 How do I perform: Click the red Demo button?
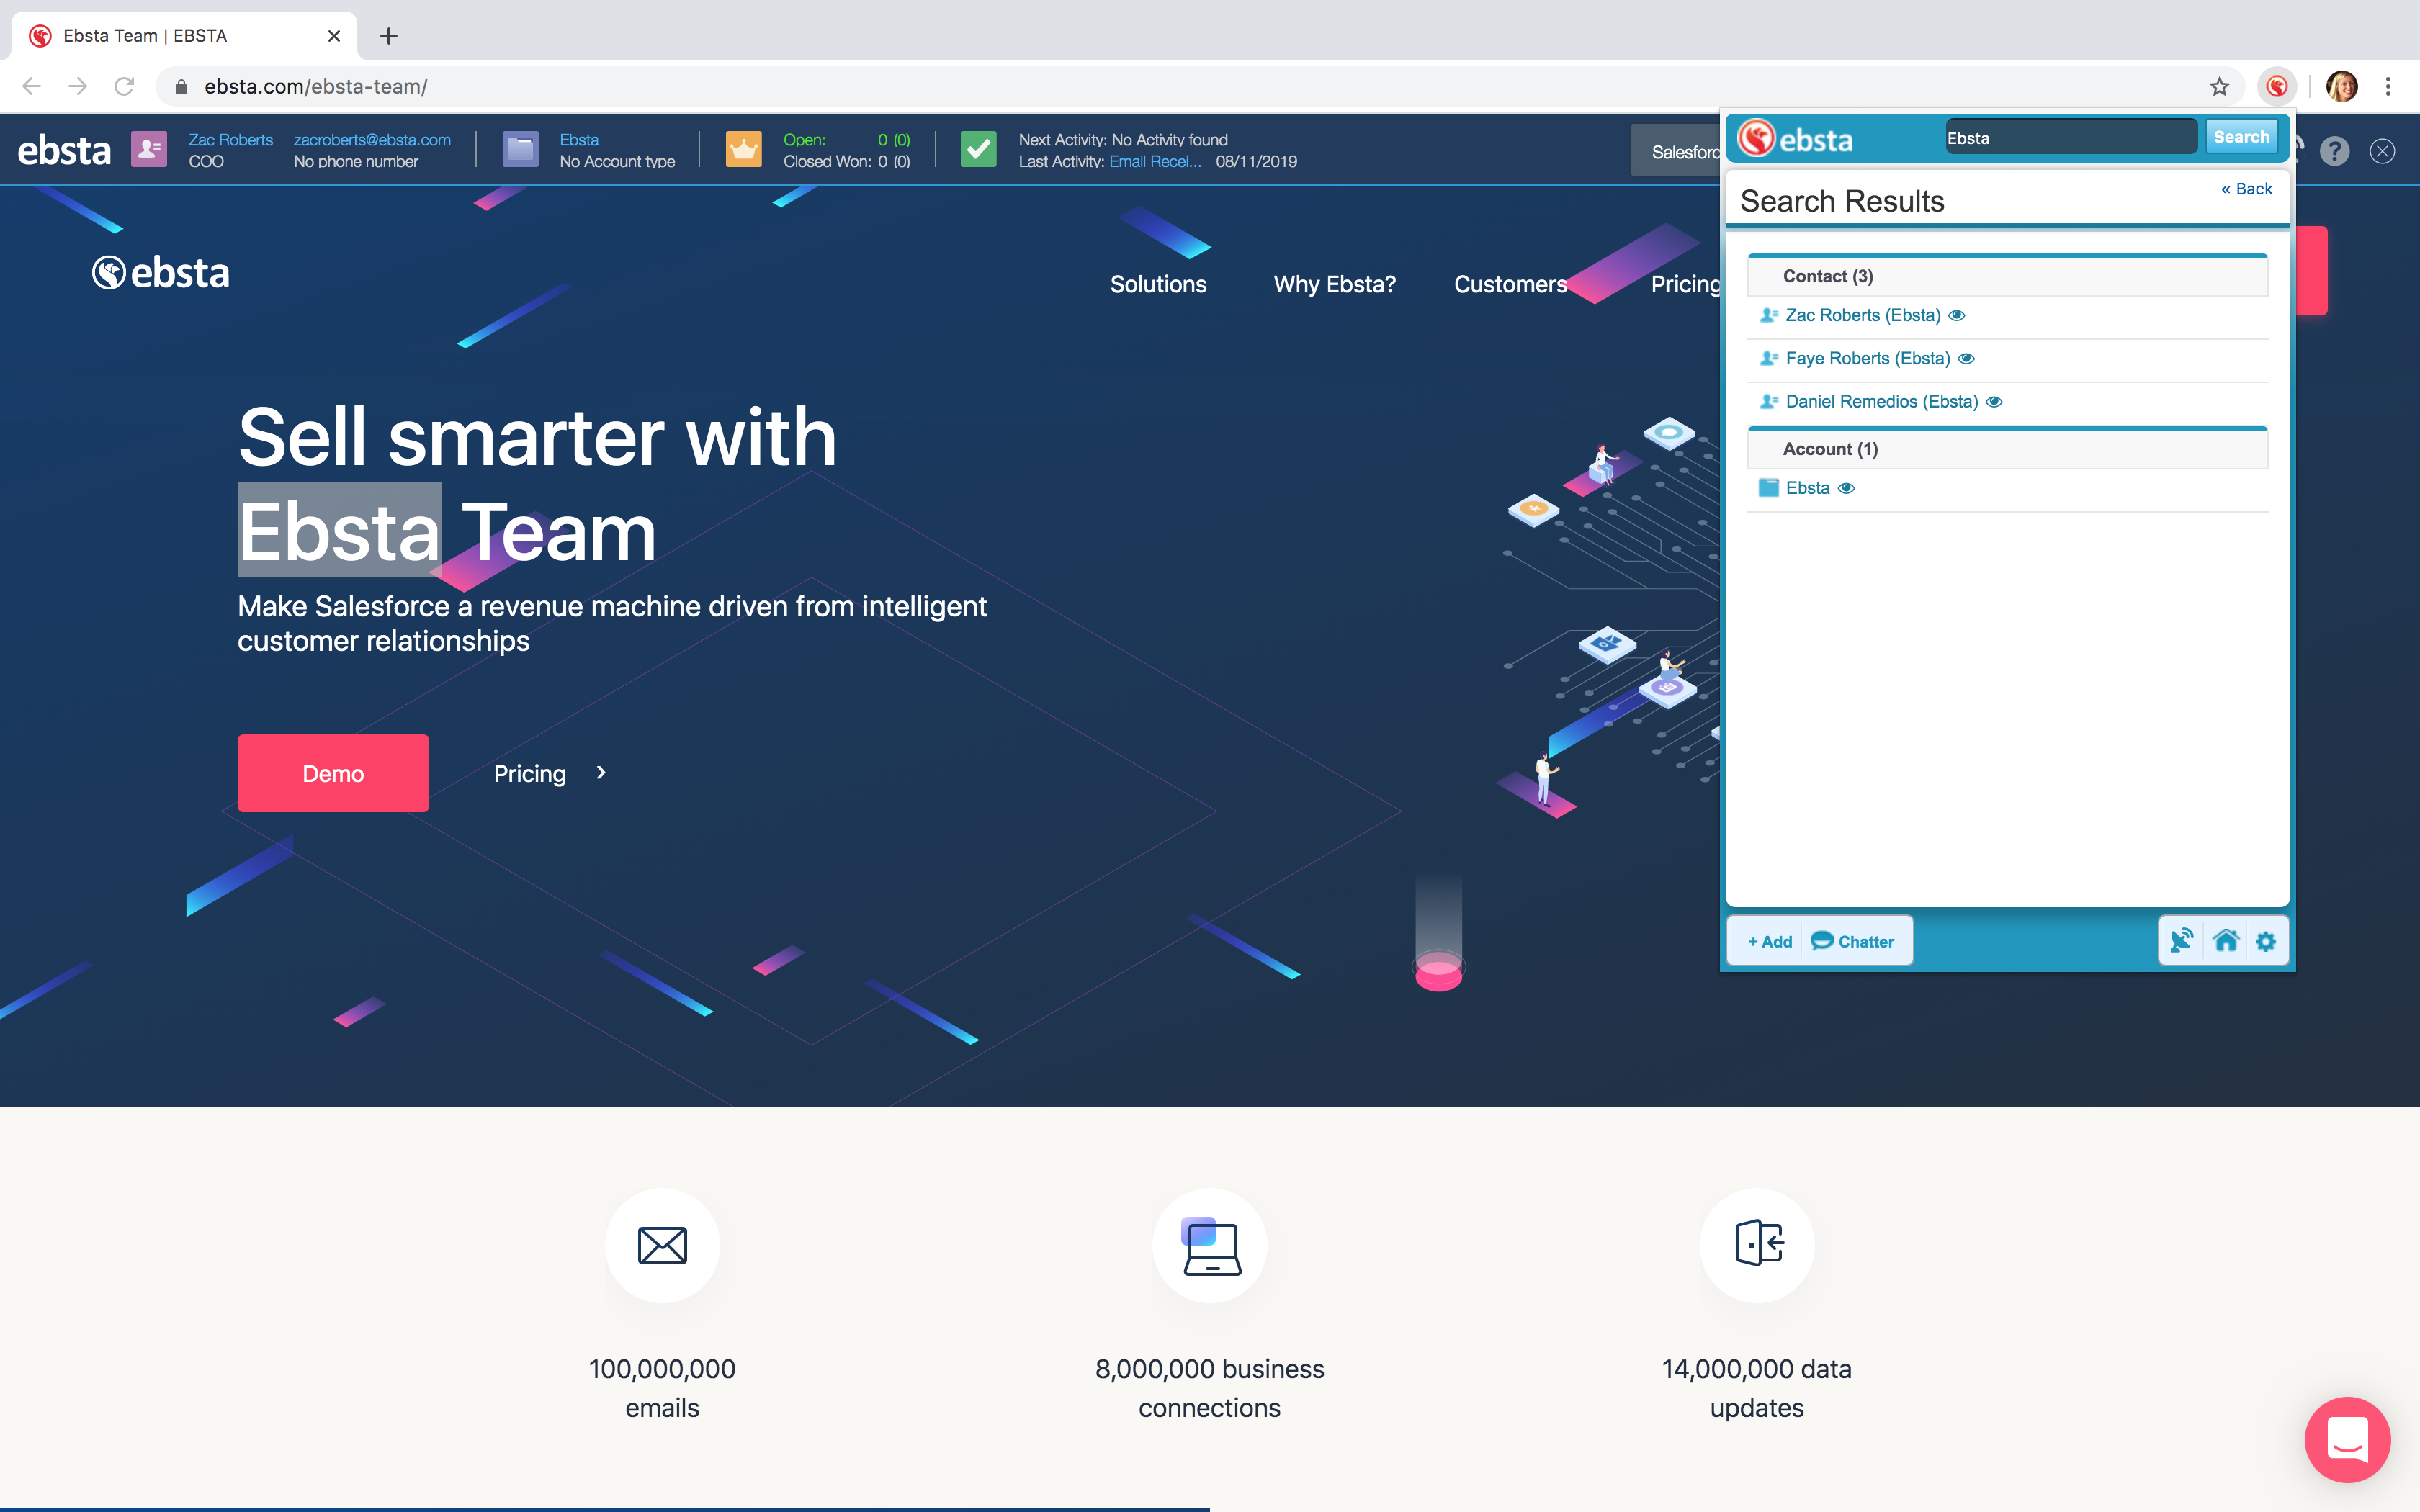pyautogui.click(x=333, y=773)
